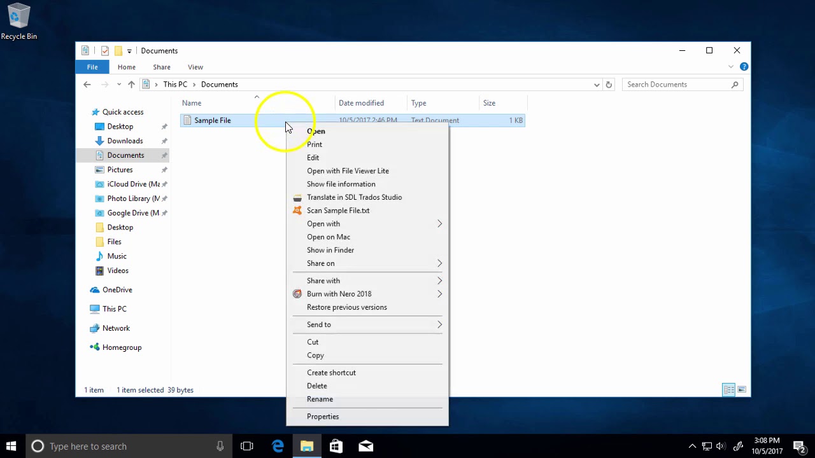Switch to large icons view button
This screenshot has height=458, width=815.
(x=742, y=390)
